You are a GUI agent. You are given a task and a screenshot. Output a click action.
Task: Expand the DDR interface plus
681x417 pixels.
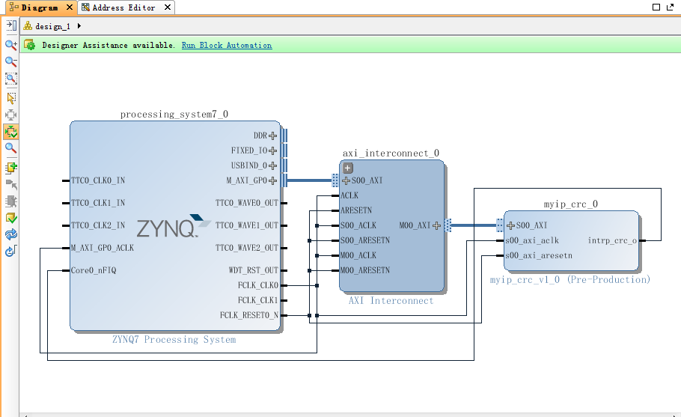tap(272, 136)
